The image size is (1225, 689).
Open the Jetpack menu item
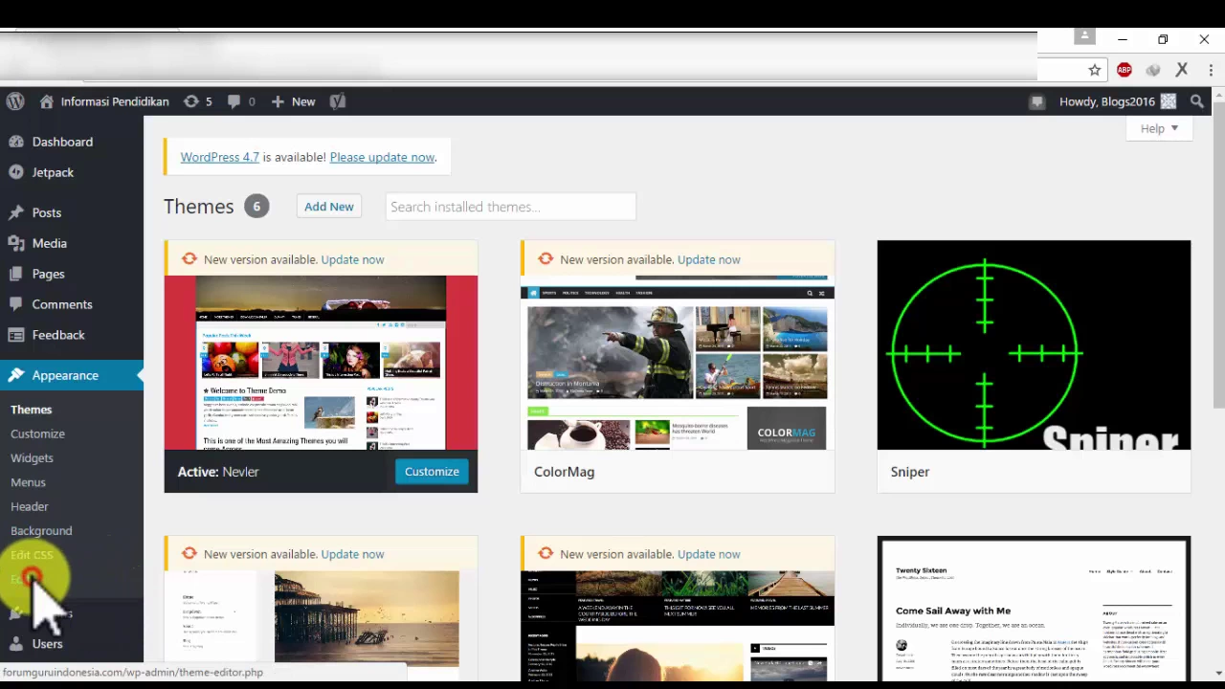tap(53, 172)
